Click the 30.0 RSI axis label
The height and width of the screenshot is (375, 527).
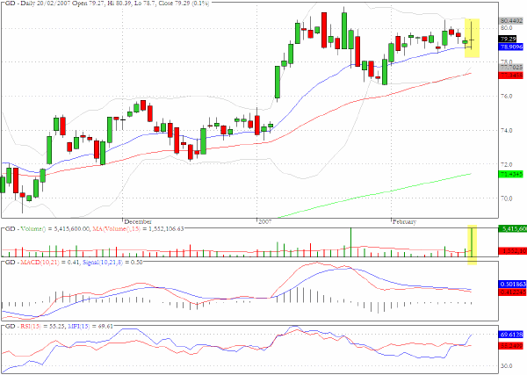[x=507, y=365]
